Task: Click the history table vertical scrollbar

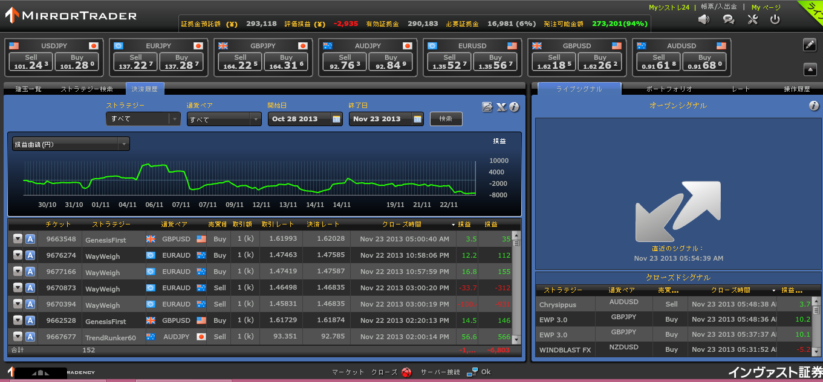Action: 516,287
